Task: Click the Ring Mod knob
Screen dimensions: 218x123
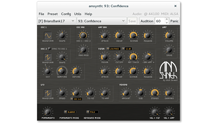Action: click(83, 50)
